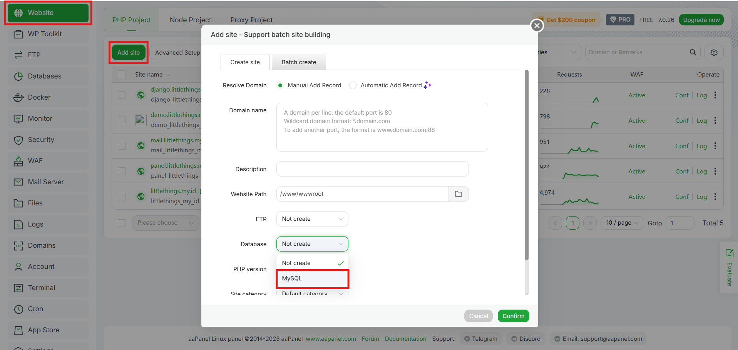
Task: Choose MySQL from Database options
Action: coord(312,278)
